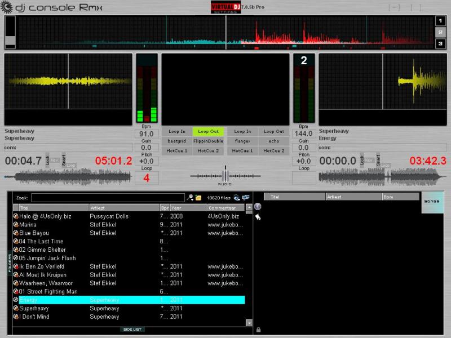451x338 pixels.
Task: Trigger right deck HotCue 2
Action: (x=274, y=150)
